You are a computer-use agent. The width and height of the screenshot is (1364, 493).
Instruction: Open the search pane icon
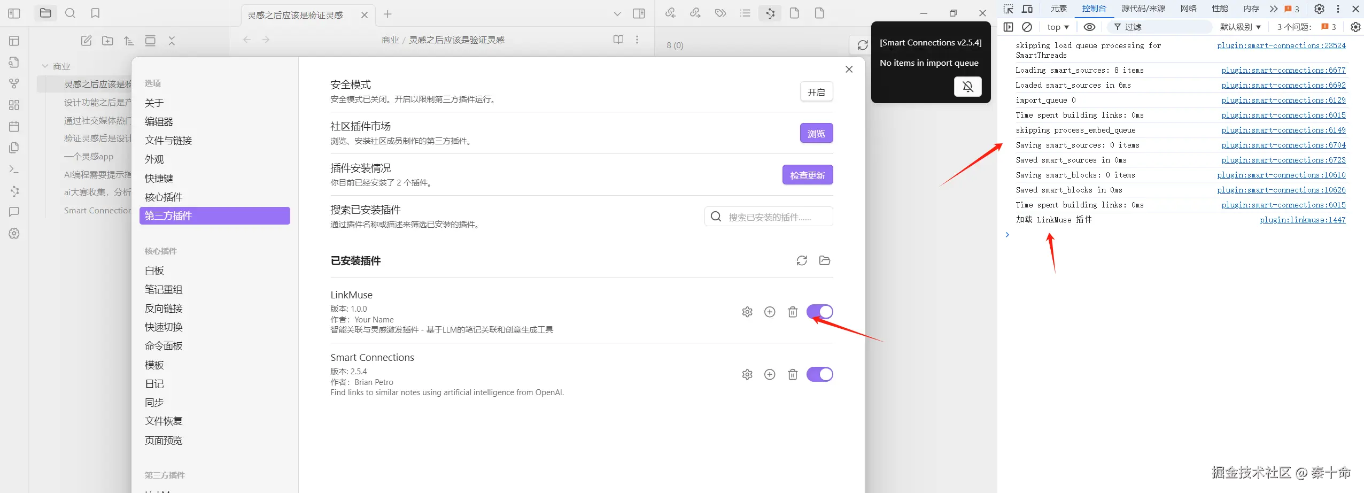[70, 13]
